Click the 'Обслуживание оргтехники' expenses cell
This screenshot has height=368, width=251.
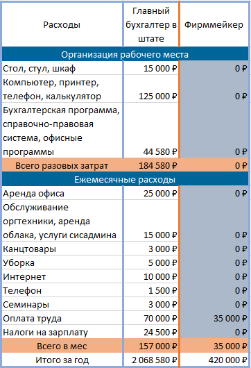point(62,221)
